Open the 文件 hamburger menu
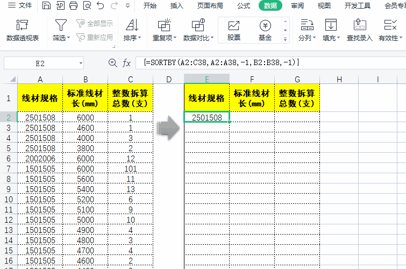The height and width of the screenshot is (269, 406). coord(20,5)
